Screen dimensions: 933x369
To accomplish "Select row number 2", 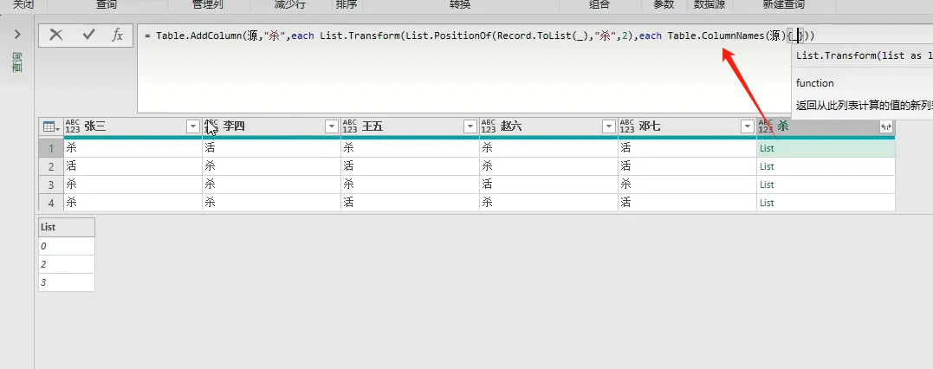I will pos(51,166).
